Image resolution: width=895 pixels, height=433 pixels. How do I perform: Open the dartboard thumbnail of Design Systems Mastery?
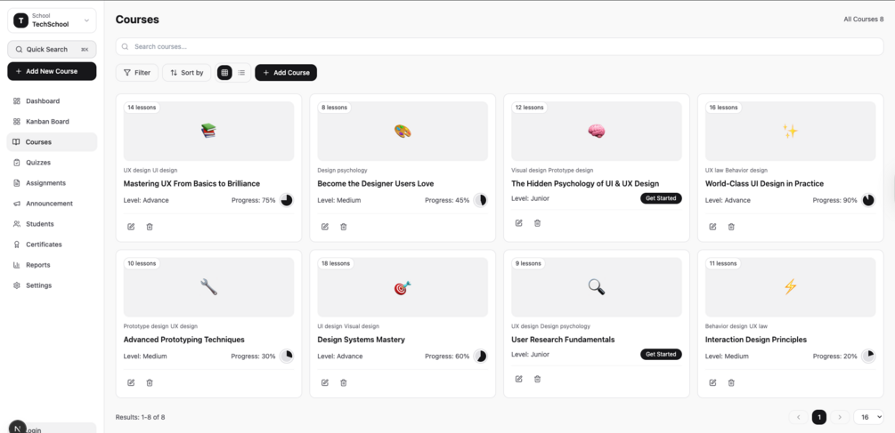pyautogui.click(x=403, y=287)
